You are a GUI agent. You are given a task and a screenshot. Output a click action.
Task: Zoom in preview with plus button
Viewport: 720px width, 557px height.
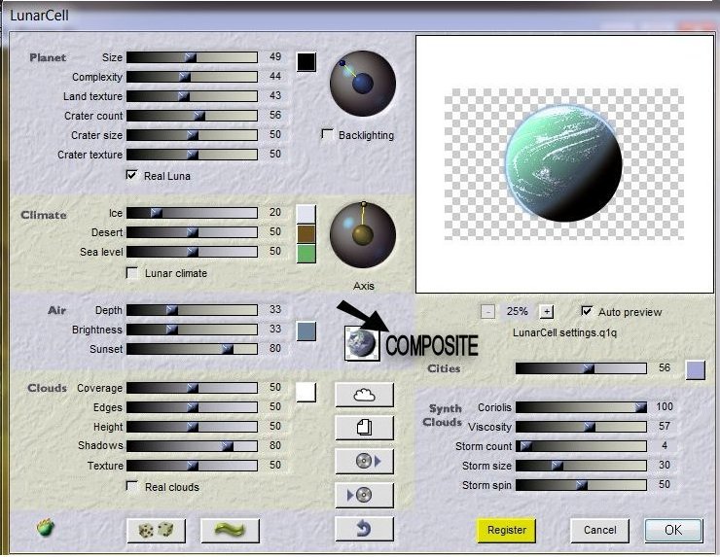pos(546,312)
